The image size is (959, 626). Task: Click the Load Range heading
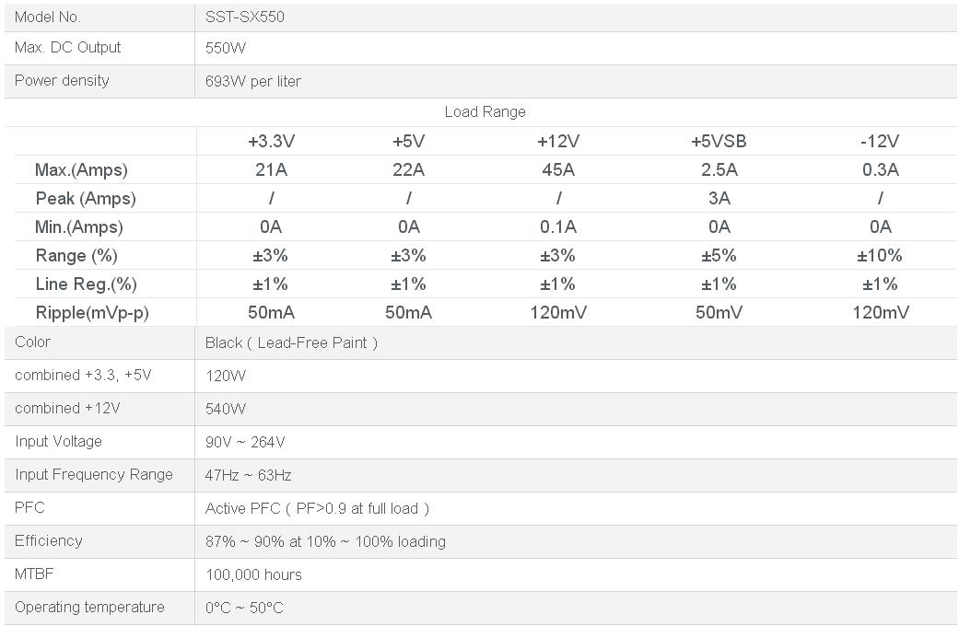click(x=485, y=111)
